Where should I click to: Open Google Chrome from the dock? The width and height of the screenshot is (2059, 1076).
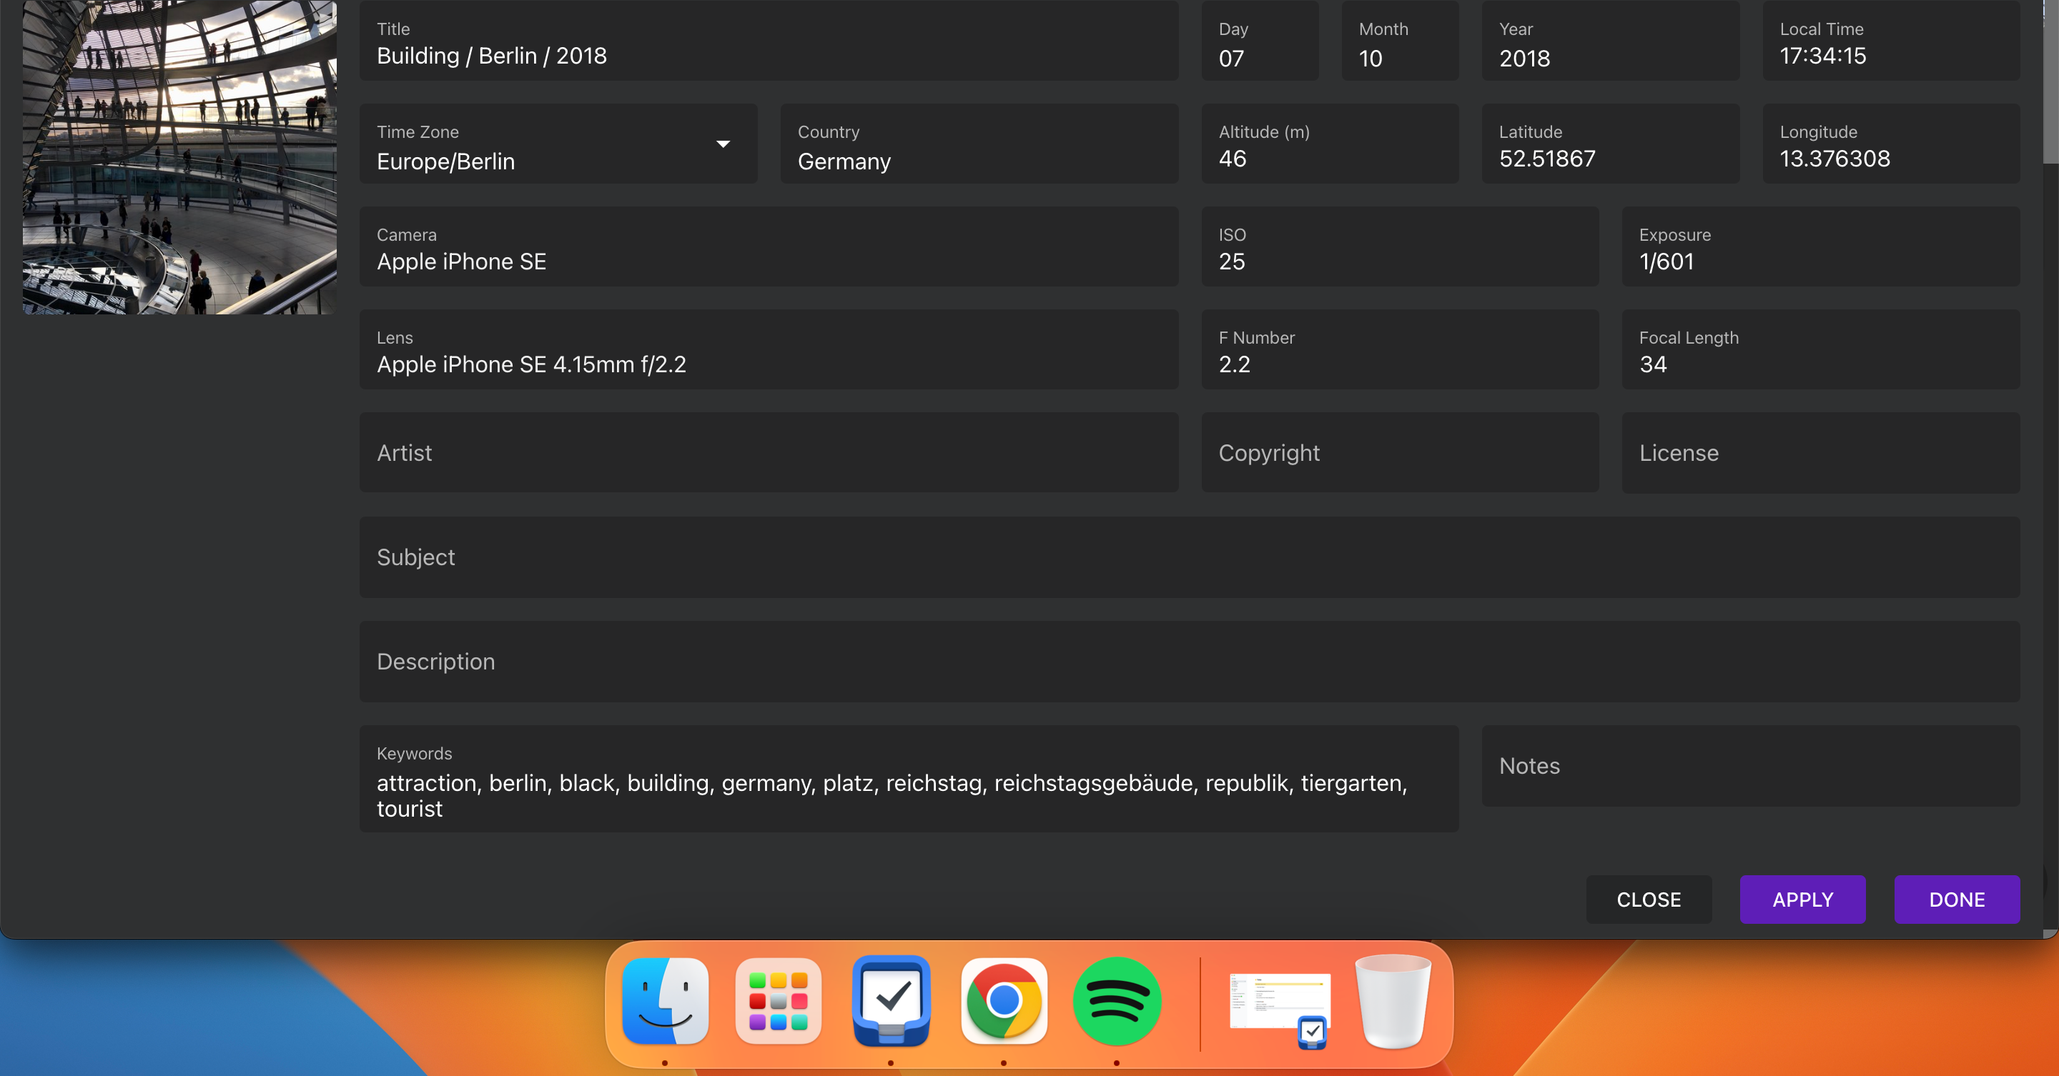[x=1004, y=1002]
